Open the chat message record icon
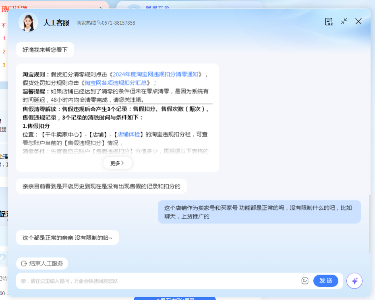Viewport: 375px width, 300px height. (329, 21)
